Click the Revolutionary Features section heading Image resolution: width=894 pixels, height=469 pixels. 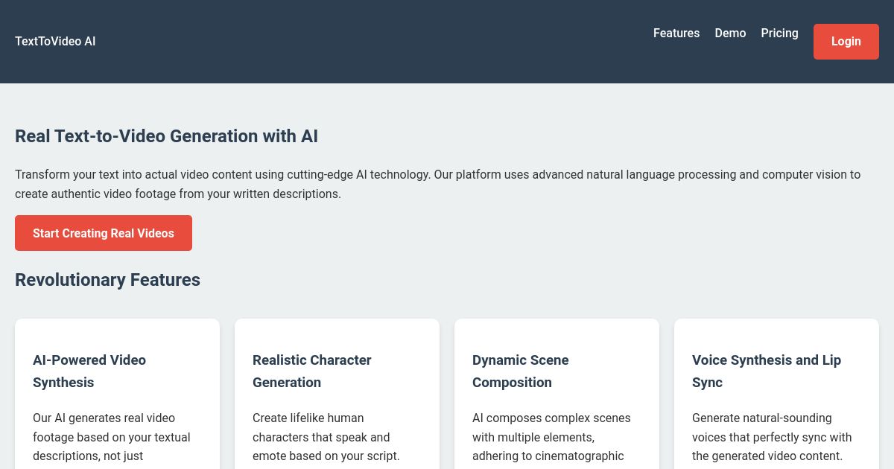point(107,280)
